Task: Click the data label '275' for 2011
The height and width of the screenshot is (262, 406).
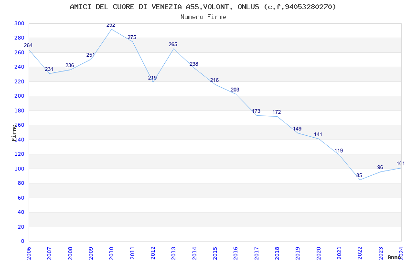Action: [132, 37]
